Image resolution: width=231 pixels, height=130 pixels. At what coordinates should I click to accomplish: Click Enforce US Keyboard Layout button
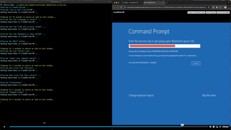pos(196,12)
